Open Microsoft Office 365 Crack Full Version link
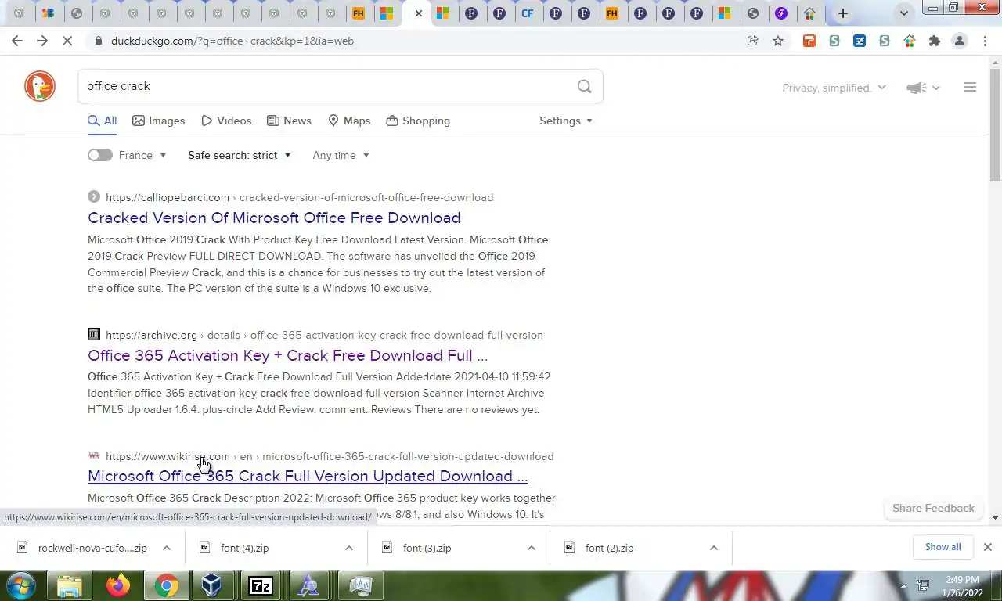The width and height of the screenshot is (1002, 601). (308, 476)
